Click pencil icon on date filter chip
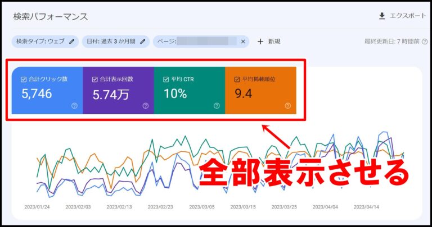 coord(142,41)
